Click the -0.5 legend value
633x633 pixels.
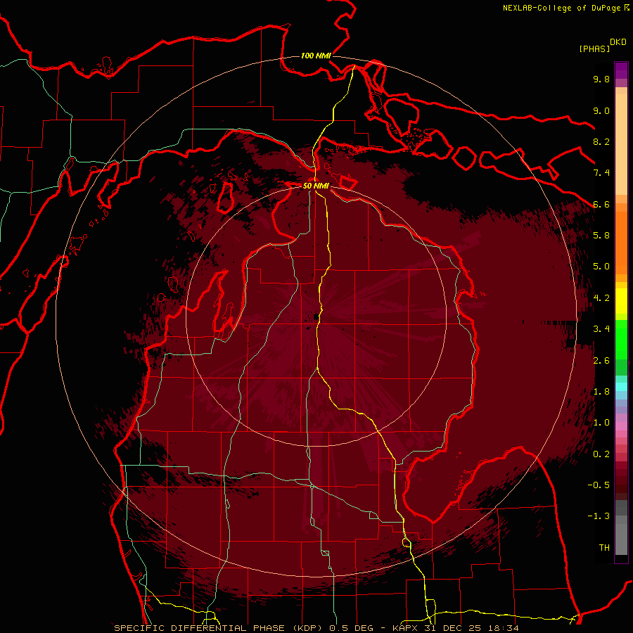599,485
